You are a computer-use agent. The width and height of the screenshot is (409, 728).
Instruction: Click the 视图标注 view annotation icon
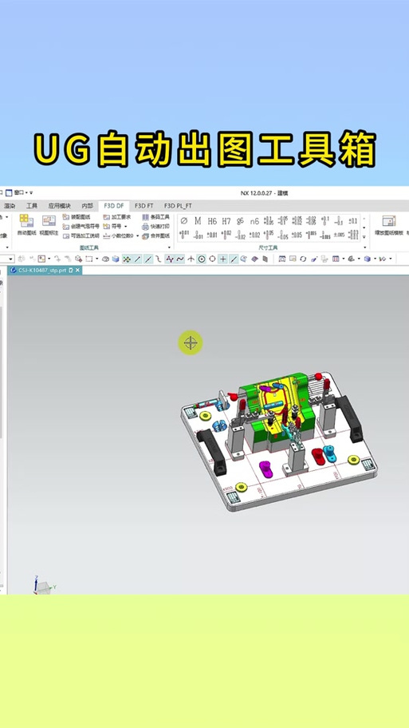[x=49, y=225]
